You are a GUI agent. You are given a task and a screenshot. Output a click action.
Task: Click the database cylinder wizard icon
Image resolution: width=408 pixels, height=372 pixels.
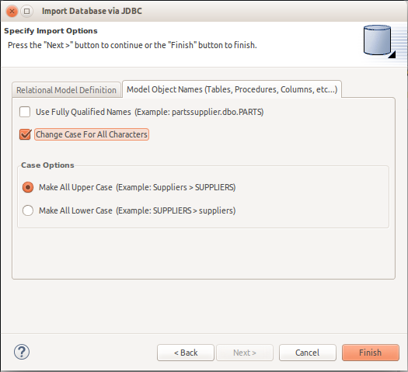pyautogui.click(x=378, y=41)
